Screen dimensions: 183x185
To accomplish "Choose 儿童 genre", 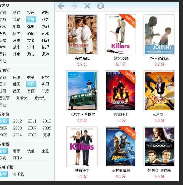I will point(16,54).
